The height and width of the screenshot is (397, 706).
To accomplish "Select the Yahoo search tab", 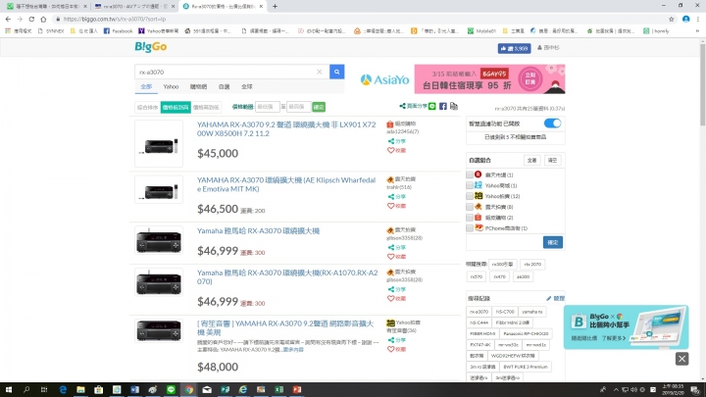I will pos(171,86).
